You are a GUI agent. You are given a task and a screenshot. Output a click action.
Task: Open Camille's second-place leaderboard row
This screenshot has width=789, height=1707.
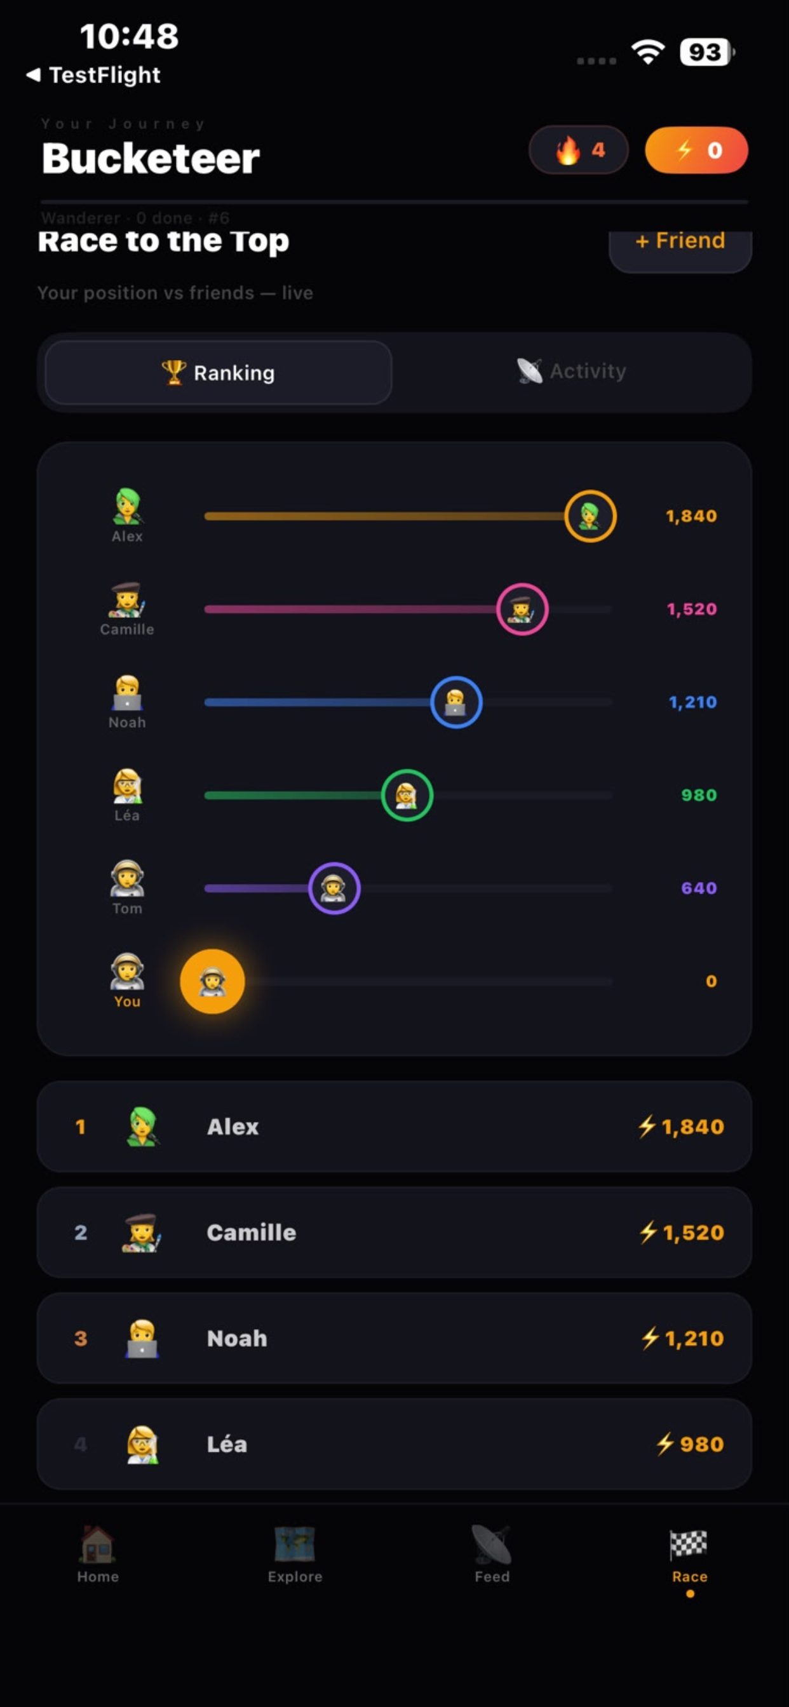point(394,1233)
